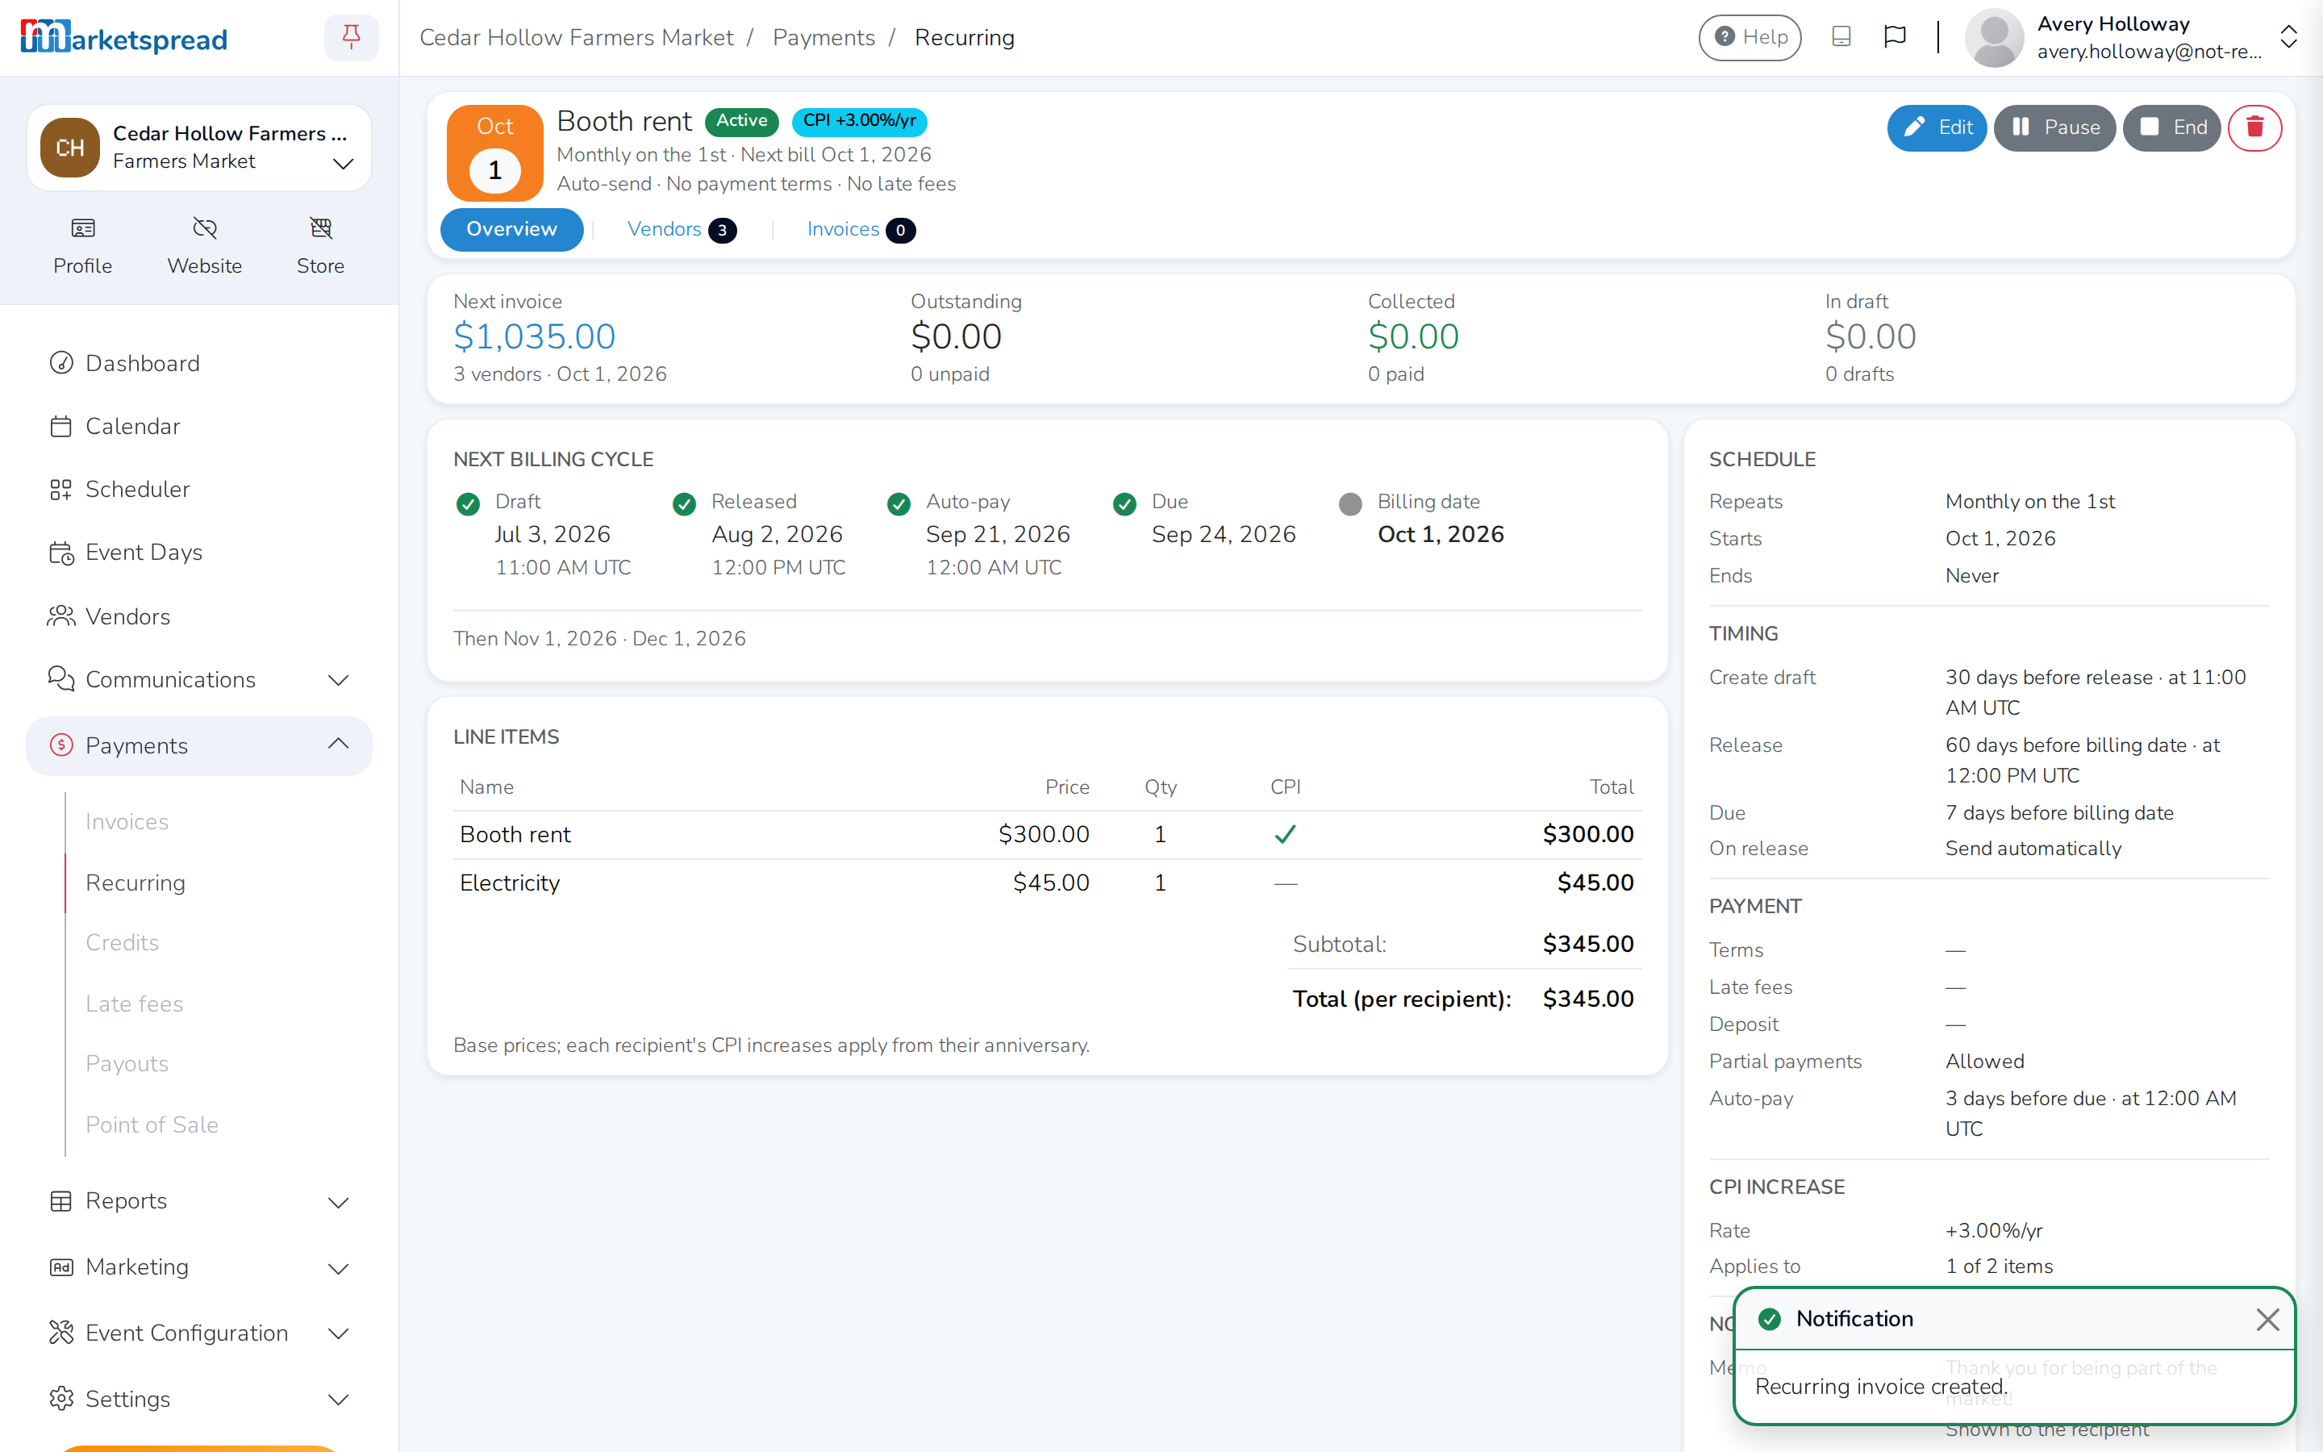Image resolution: width=2323 pixels, height=1452 pixels.
Task: Click the CPI +3.00%/yr badge
Action: pos(859,121)
